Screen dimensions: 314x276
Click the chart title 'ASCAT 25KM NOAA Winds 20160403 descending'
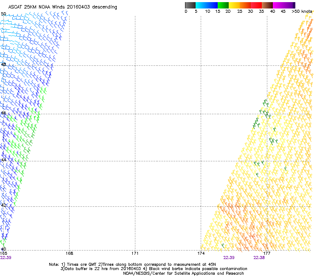[62, 7]
